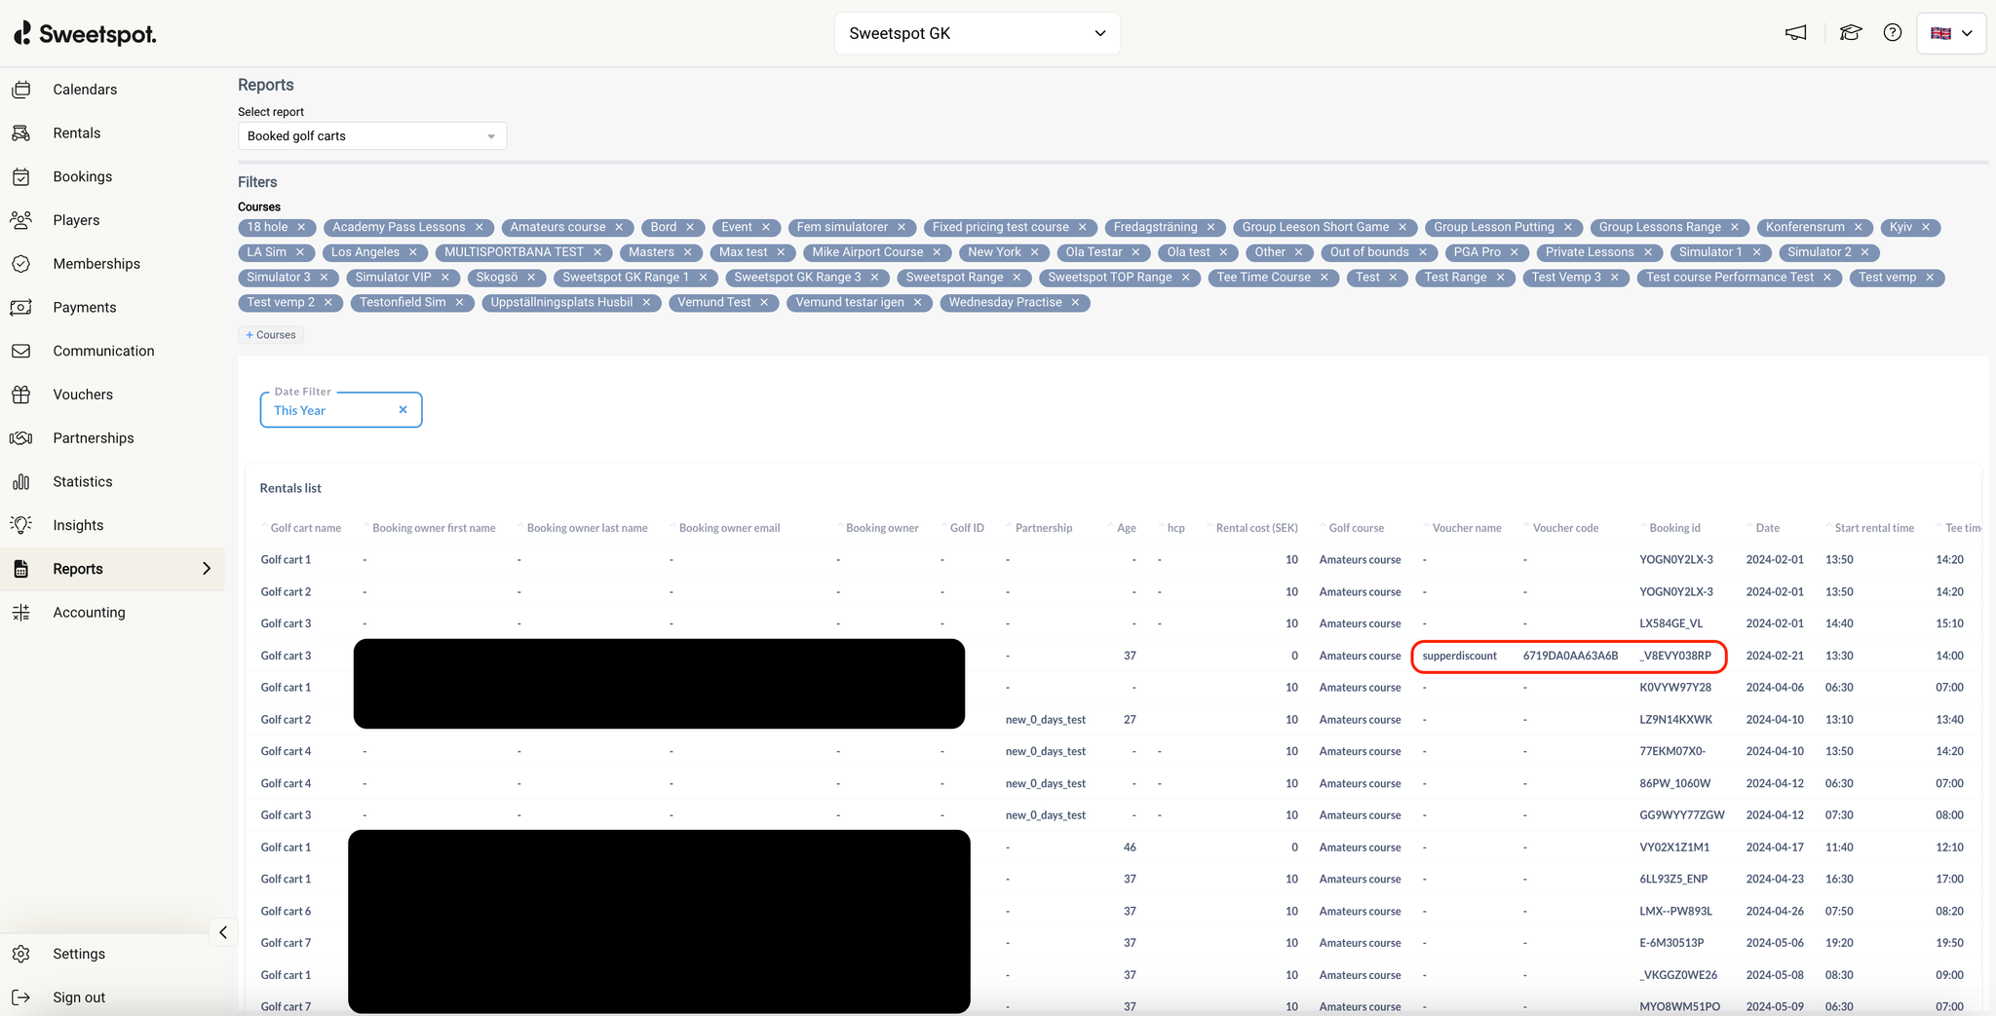Click the Sweetspot logo
The image size is (1996, 1016).
click(85, 34)
